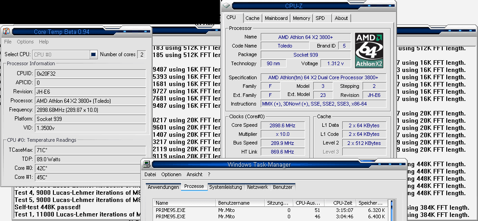Click the Core Temp title bar icon

click(6, 31)
